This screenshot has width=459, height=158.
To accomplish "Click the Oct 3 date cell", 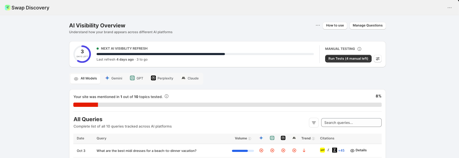I will (81, 151).
